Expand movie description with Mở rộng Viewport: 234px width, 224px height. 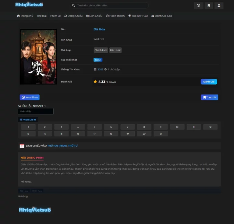pyautogui.click(x=26, y=182)
